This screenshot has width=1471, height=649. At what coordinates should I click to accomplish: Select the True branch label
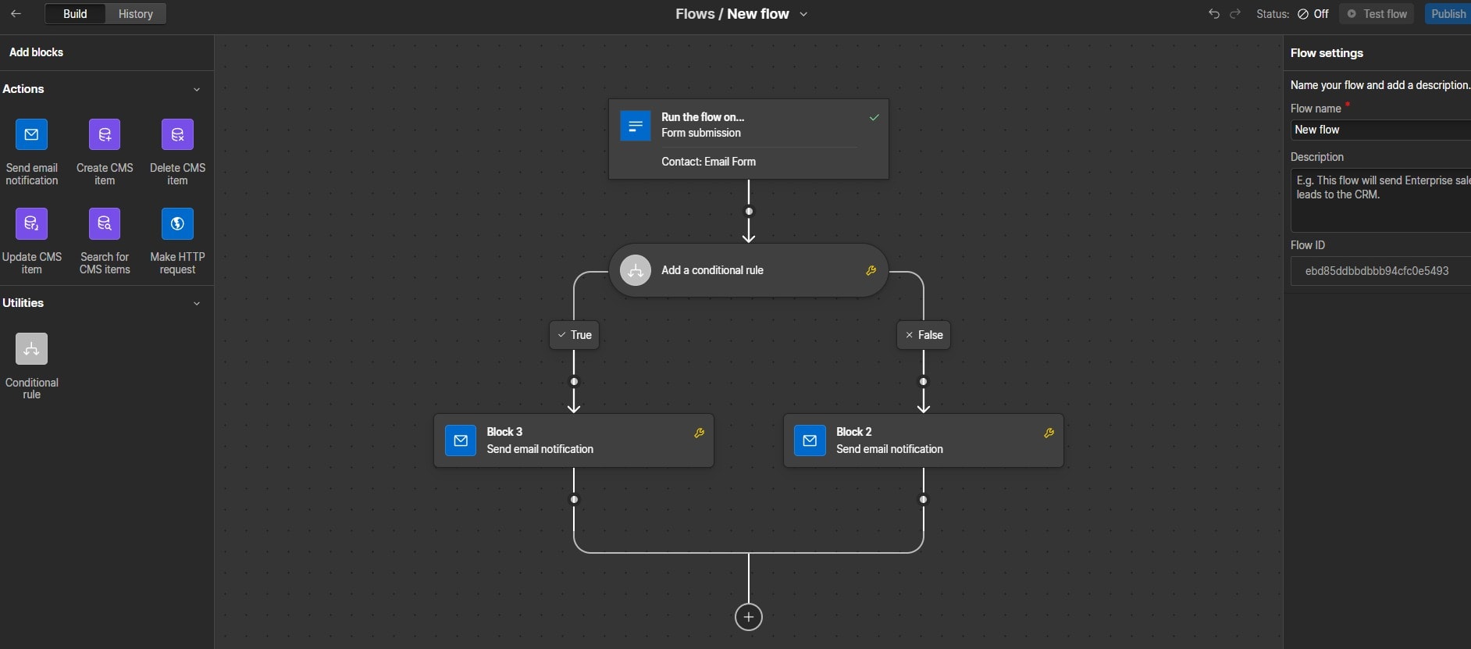click(x=574, y=335)
